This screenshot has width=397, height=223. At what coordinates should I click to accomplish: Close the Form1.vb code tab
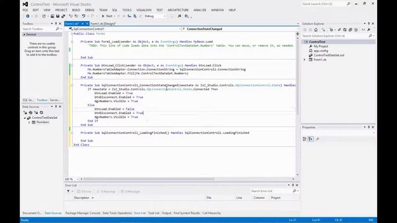(x=87, y=24)
